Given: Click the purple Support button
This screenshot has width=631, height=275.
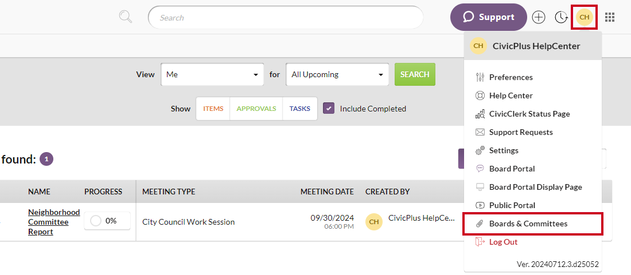Looking at the screenshot, I should [x=489, y=17].
